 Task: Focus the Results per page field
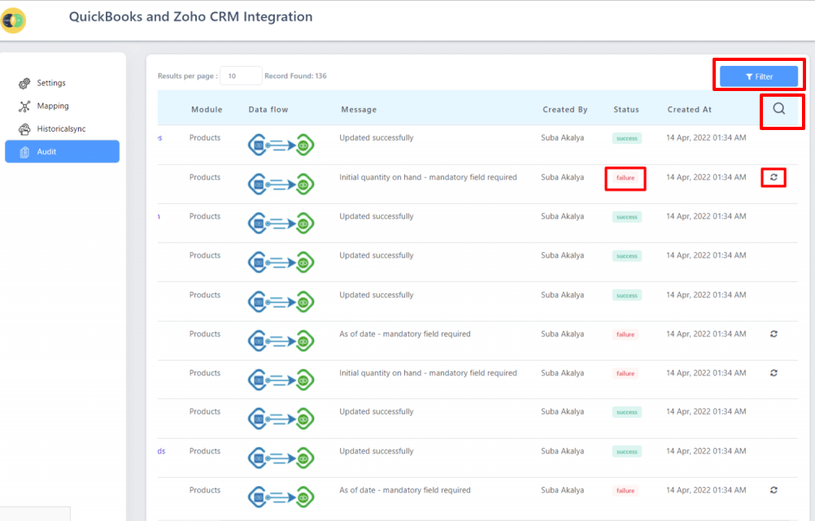241,76
